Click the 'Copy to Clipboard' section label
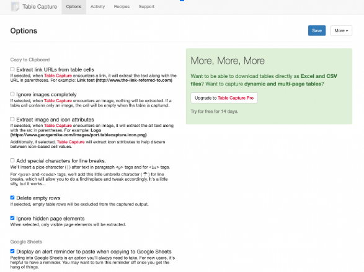Screen dimensions: 364x272 [30, 60]
